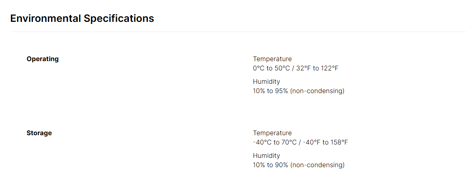The width and height of the screenshot is (466, 187).
Task: Click the 10% value in storage humidity
Action: 259,165
